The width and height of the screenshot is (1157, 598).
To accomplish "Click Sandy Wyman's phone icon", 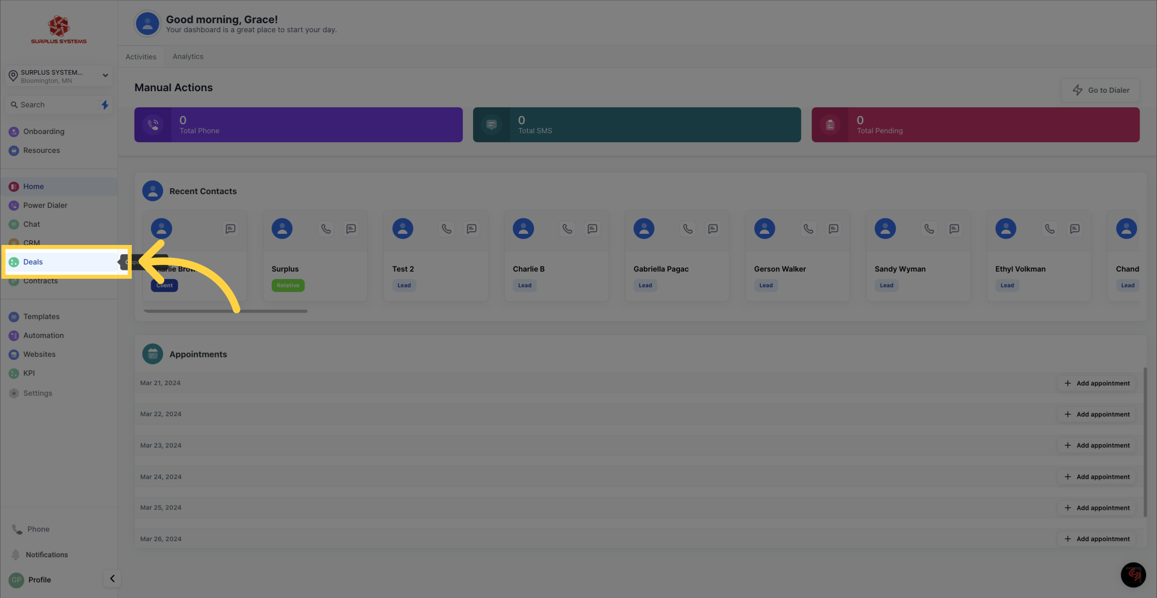I will pos(929,229).
